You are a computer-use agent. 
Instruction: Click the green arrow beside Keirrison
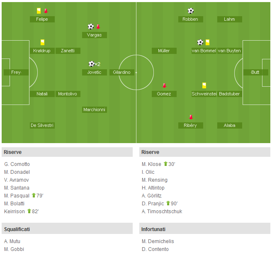29,211
